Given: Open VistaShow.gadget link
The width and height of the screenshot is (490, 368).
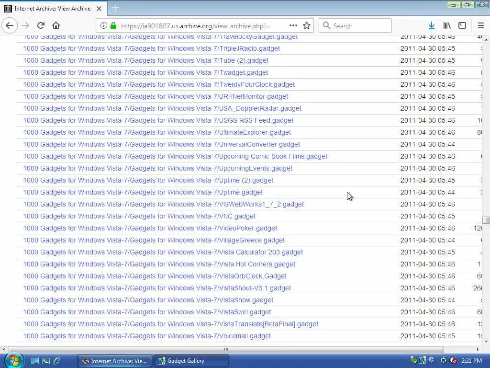Looking at the screenshot, I should click(148, 300).
